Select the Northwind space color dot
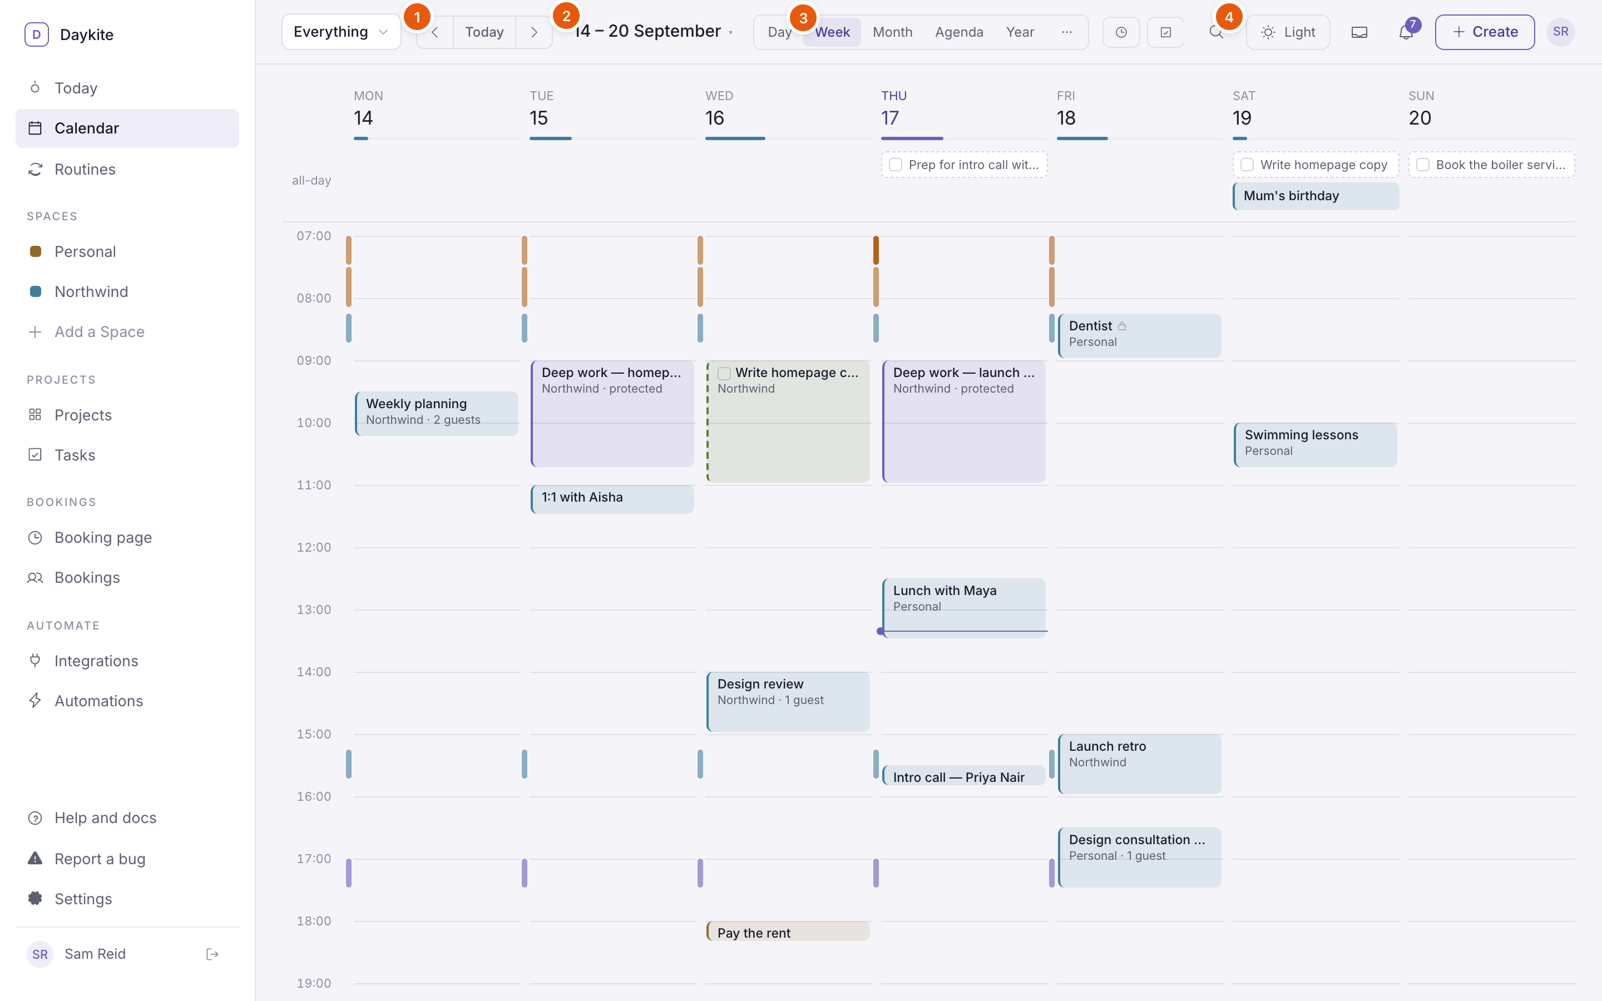 36,291
